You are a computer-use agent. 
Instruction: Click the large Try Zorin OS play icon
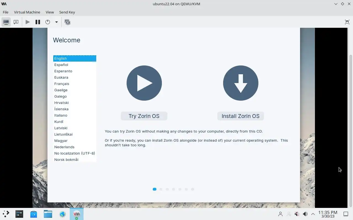pyautogui.click(x=144, y=83)
